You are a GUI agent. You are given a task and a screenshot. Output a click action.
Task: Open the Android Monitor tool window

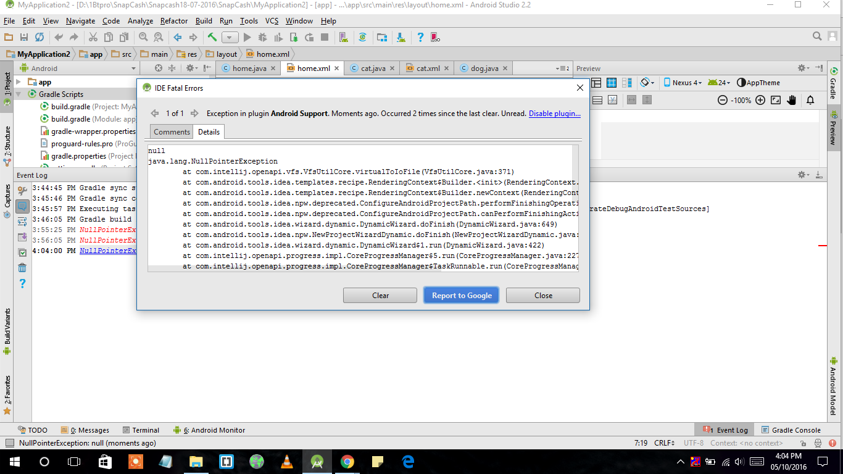210,430
